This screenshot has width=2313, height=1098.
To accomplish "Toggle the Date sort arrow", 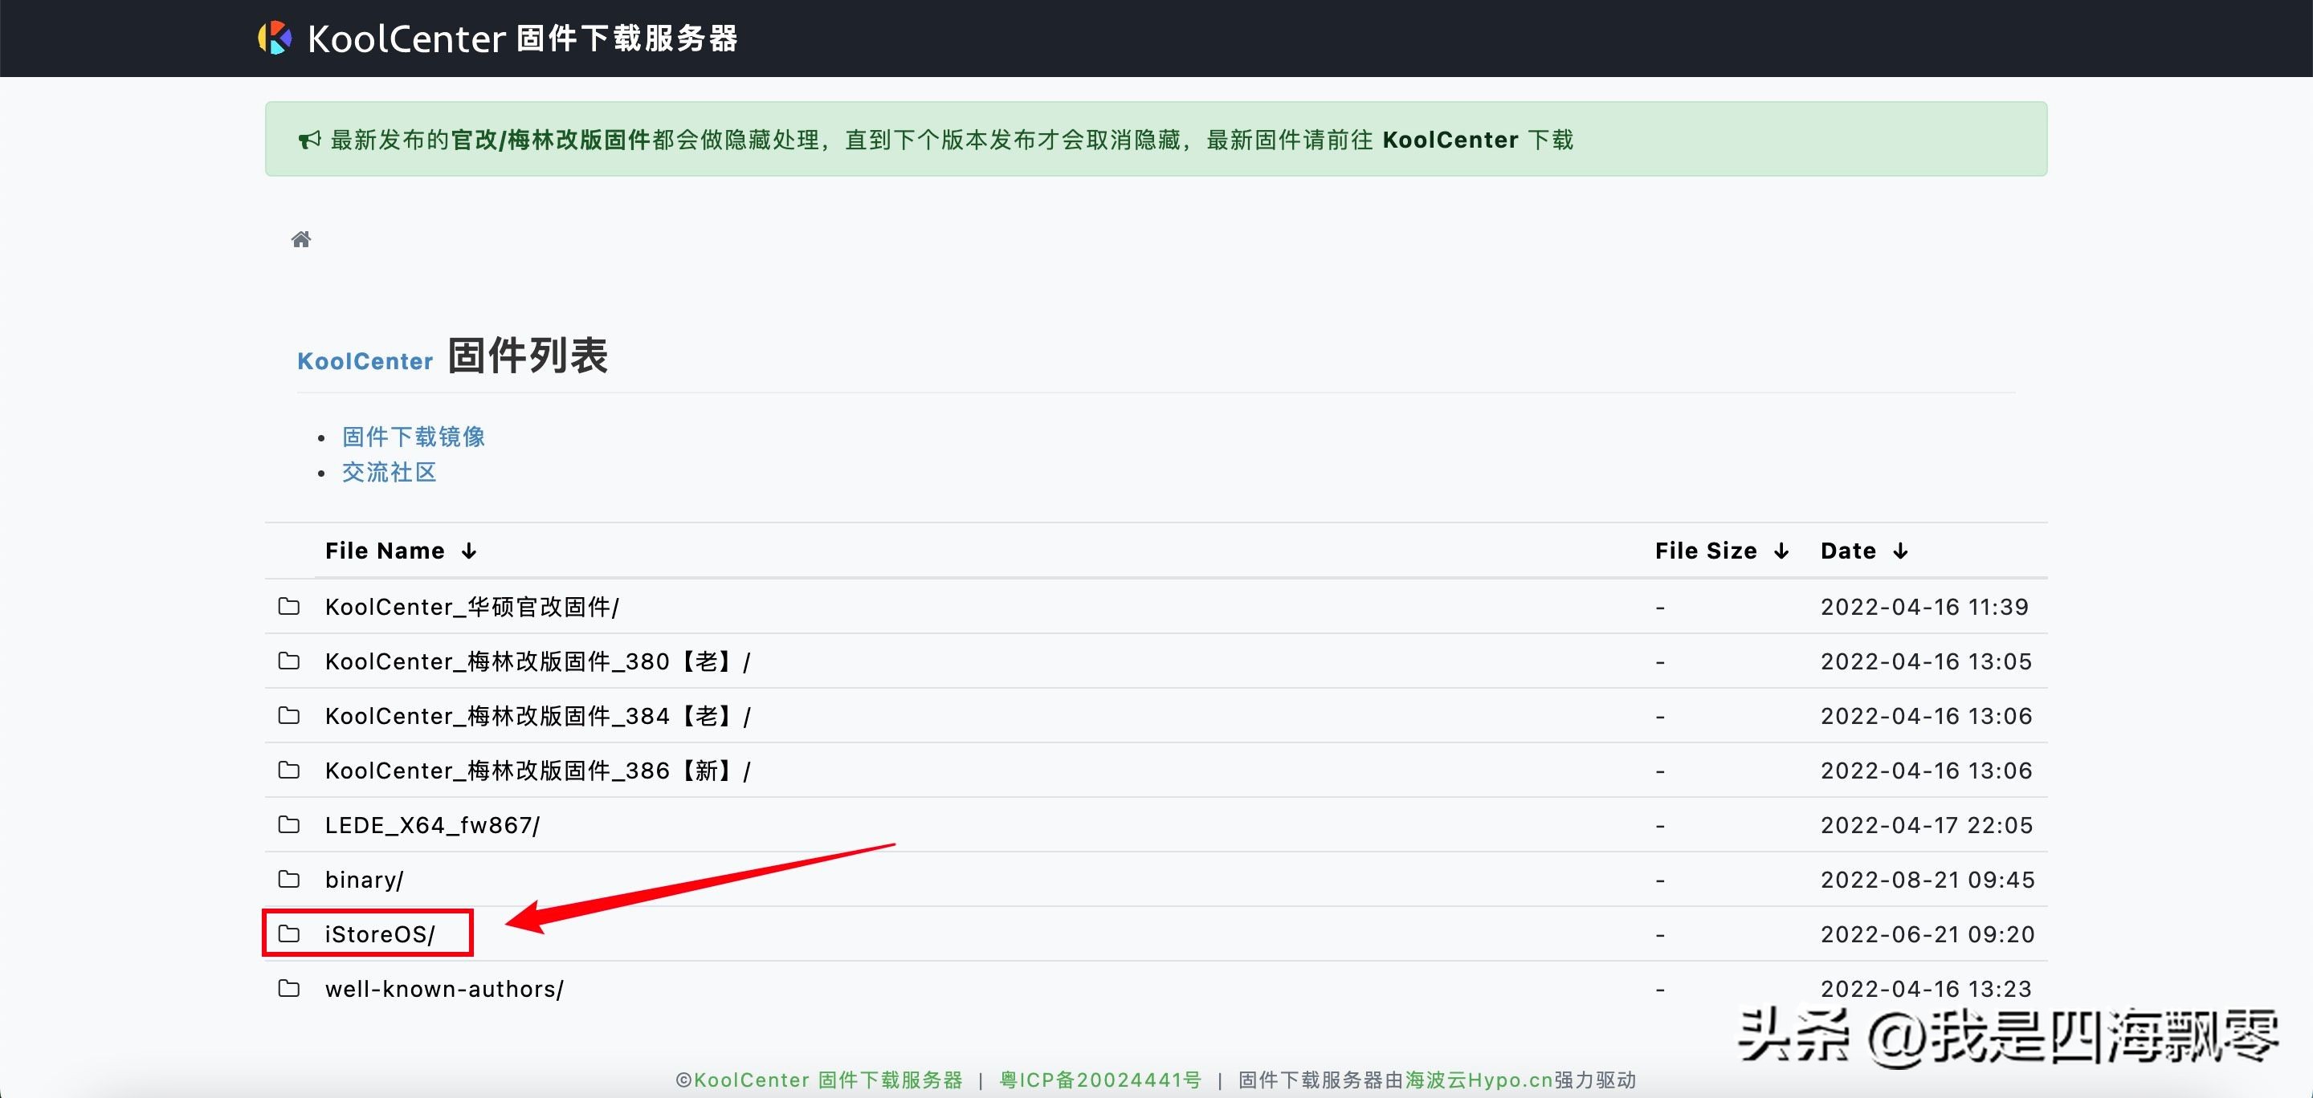I will tap(1901, 550).
